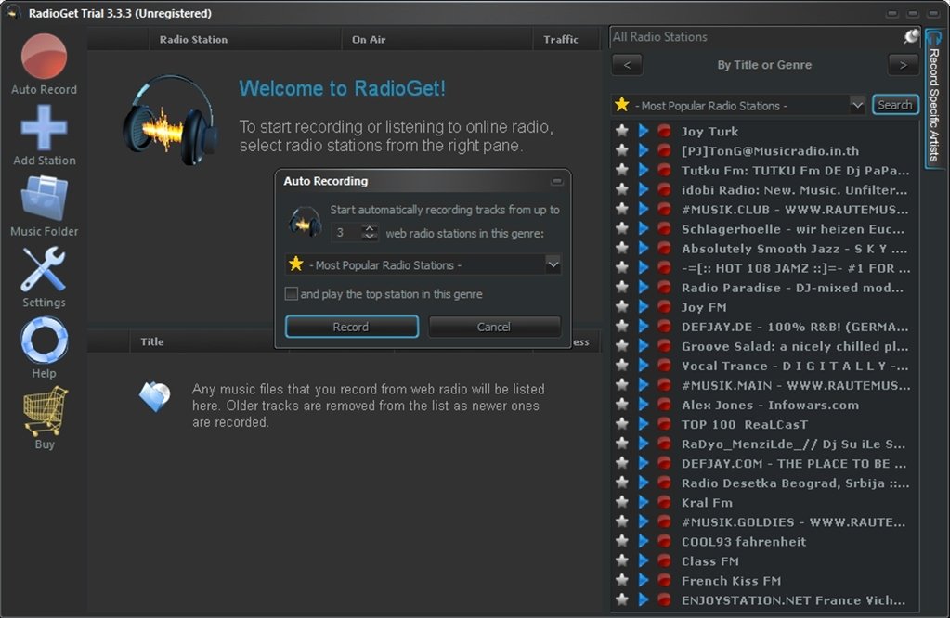950x618 pixels.
Task: Decrease the station count spinner
Action: click(369, 237)
